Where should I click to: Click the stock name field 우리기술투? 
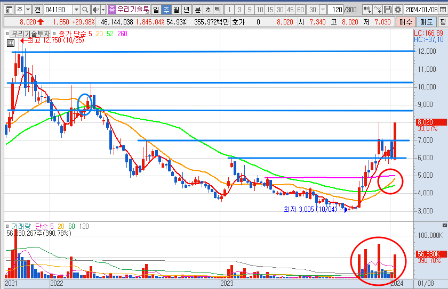[133, 10]
